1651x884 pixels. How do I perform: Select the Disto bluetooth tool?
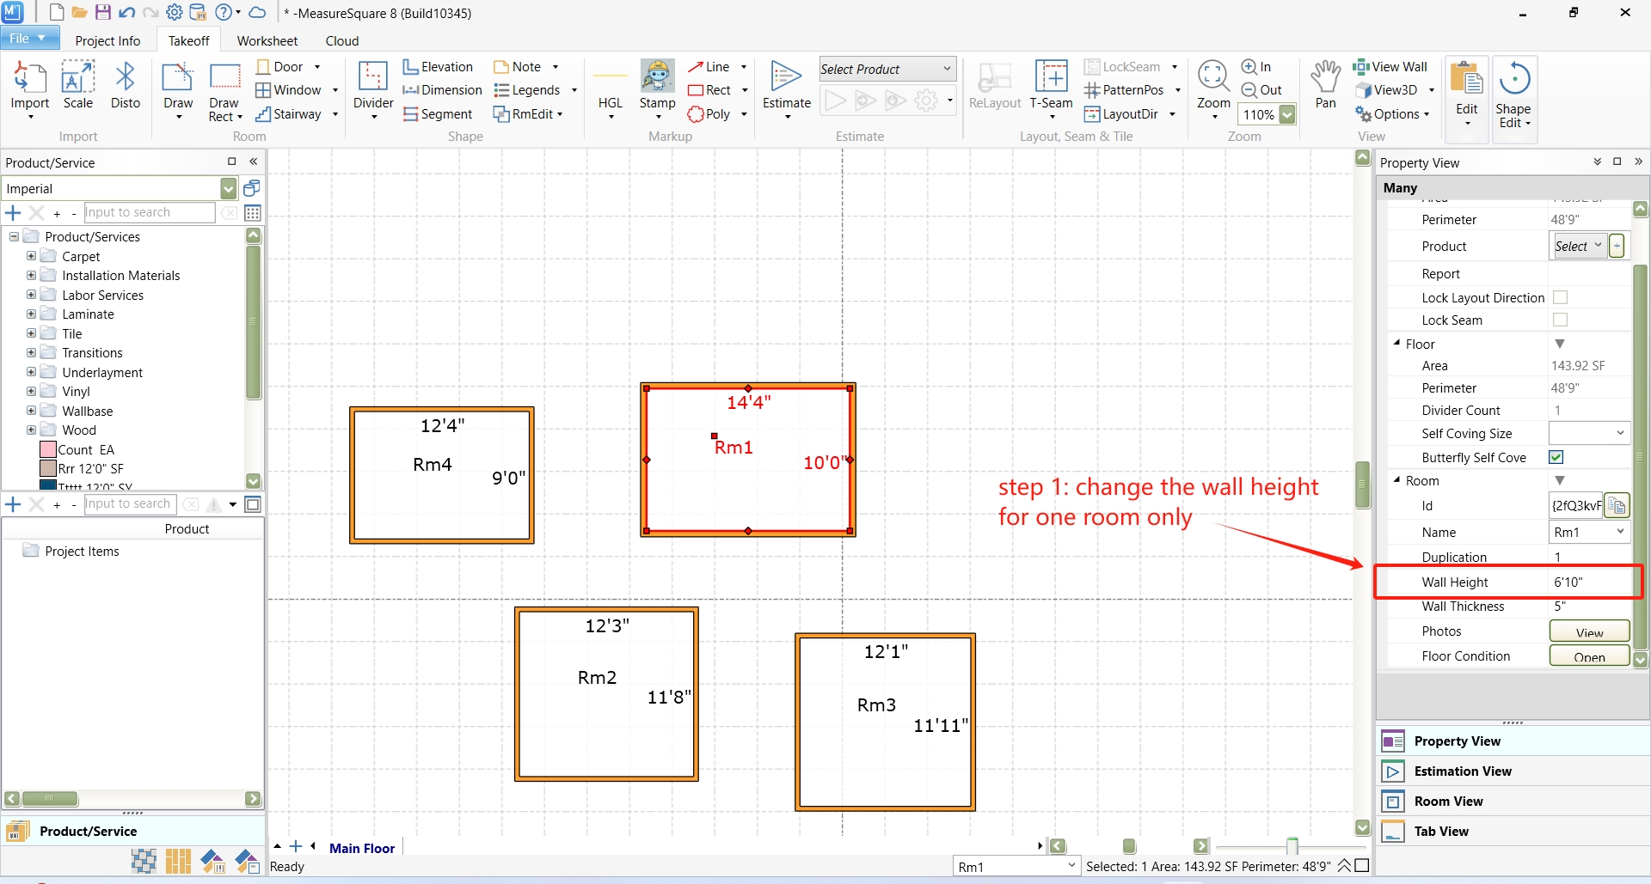tap(126, 85)
